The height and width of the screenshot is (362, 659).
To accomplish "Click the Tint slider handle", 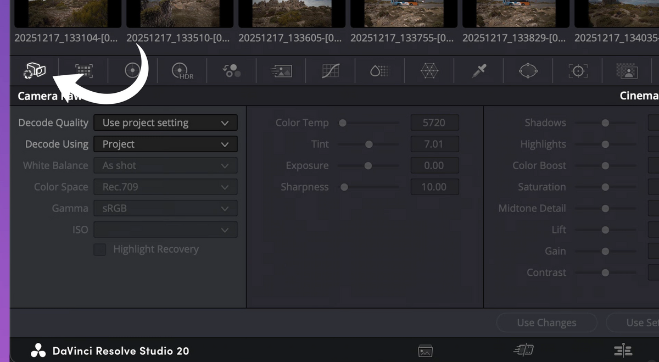I will (x=369, y=144).
